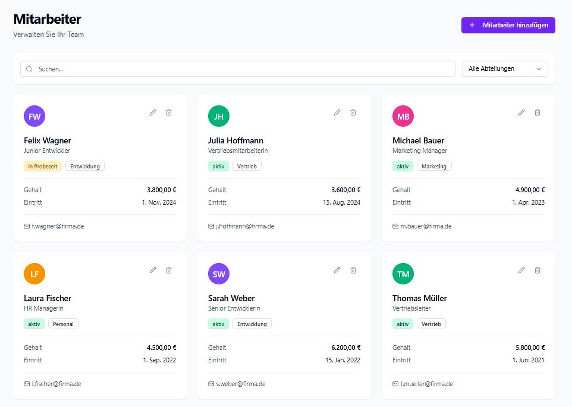This screenshot has width=572, height=407.
Task: Click the Mitarbeiter hinzufügen button
Action: (508, 25)
